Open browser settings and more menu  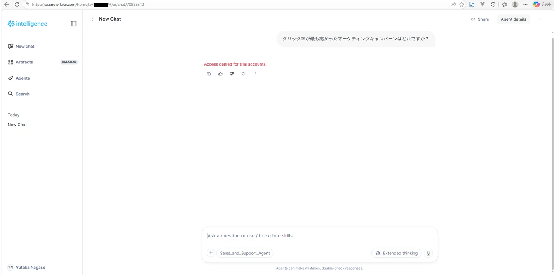click(x=525, y=5)
